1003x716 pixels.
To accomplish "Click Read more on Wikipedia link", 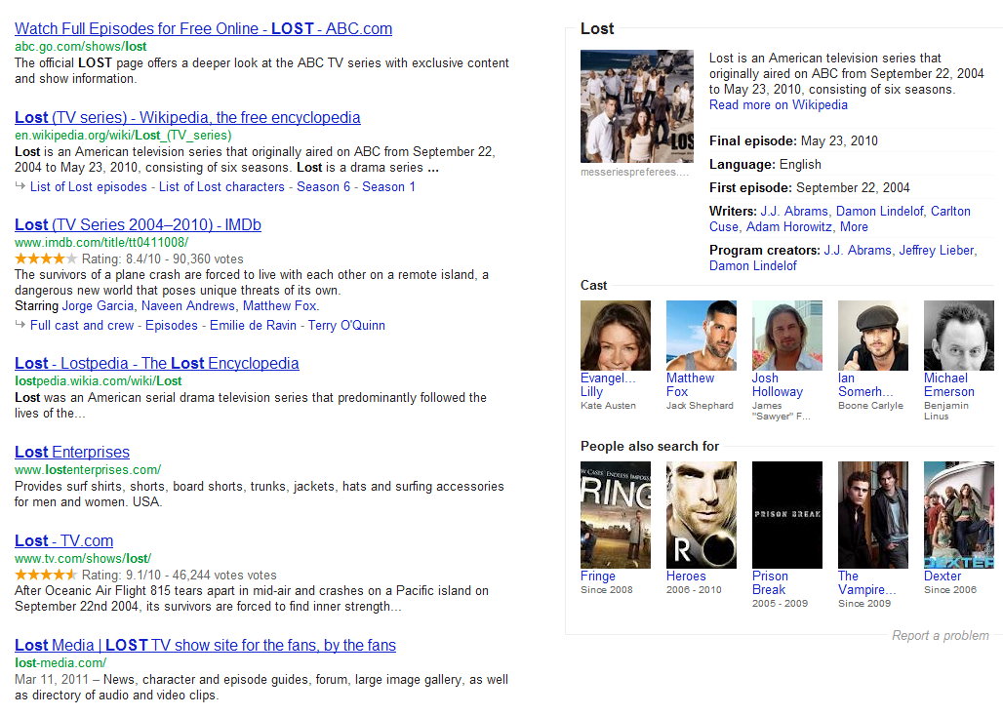I will coord(778,105).
